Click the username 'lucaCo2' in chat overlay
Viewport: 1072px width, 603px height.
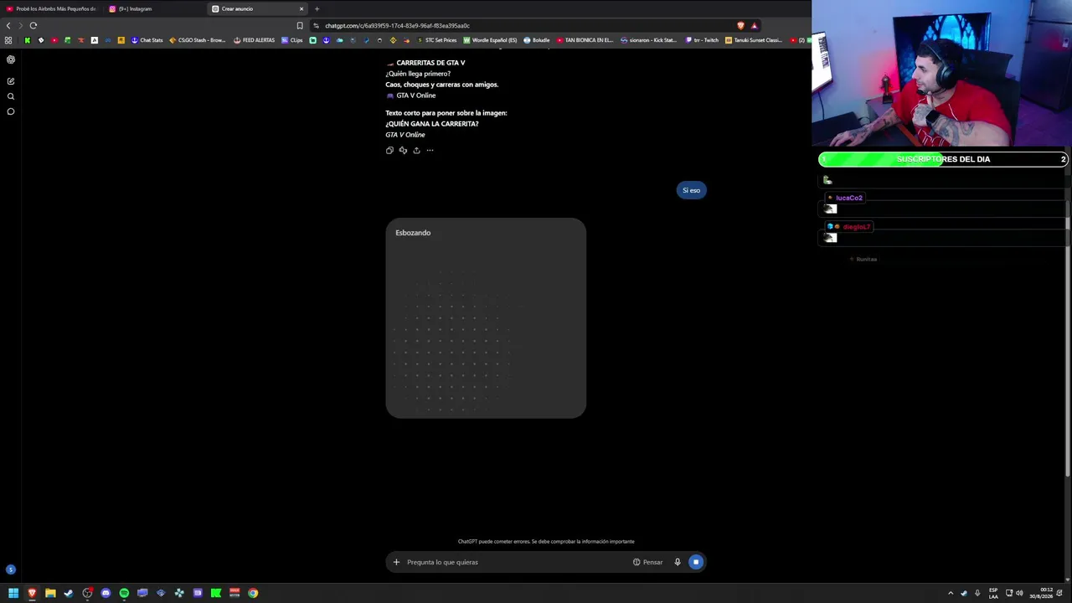[x=848, y=198]
